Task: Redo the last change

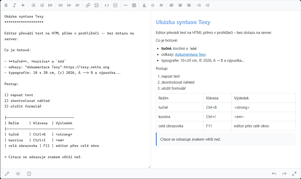Action: [x=284, y=174]
